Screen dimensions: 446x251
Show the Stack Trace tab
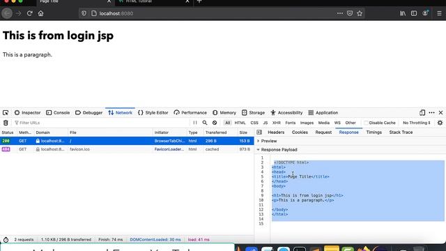401,132
